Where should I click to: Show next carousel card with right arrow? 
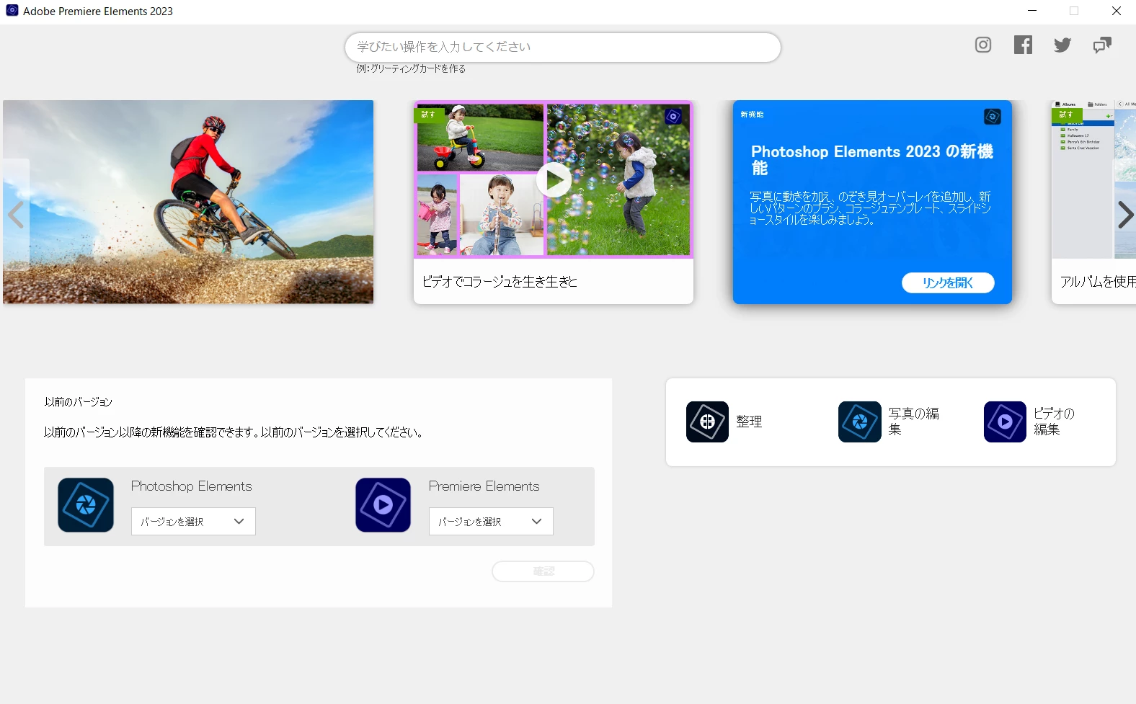[x=1124, y=215]
